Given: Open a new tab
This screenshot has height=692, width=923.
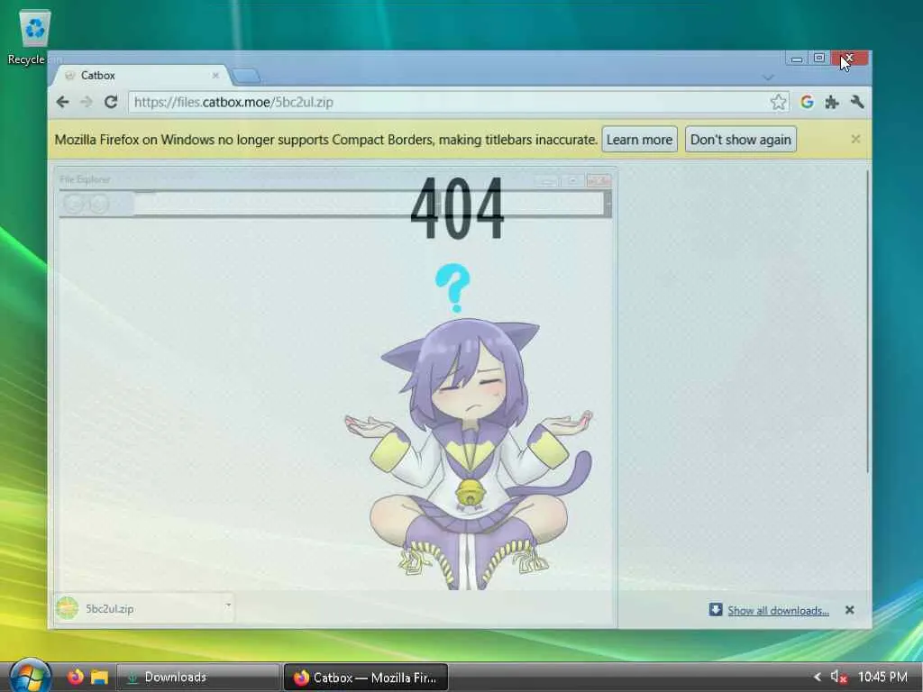Looking at the screenshot, I should coord(246,76).
